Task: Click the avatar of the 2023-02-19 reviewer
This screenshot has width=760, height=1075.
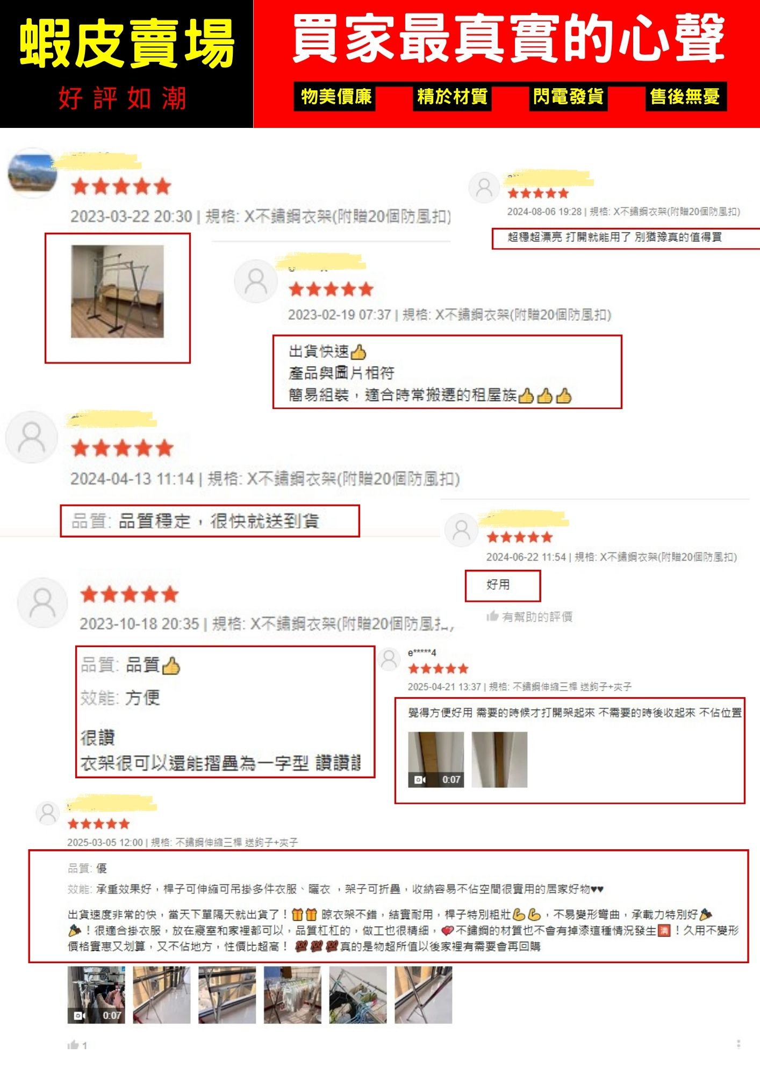Action: tap(256, 281)
